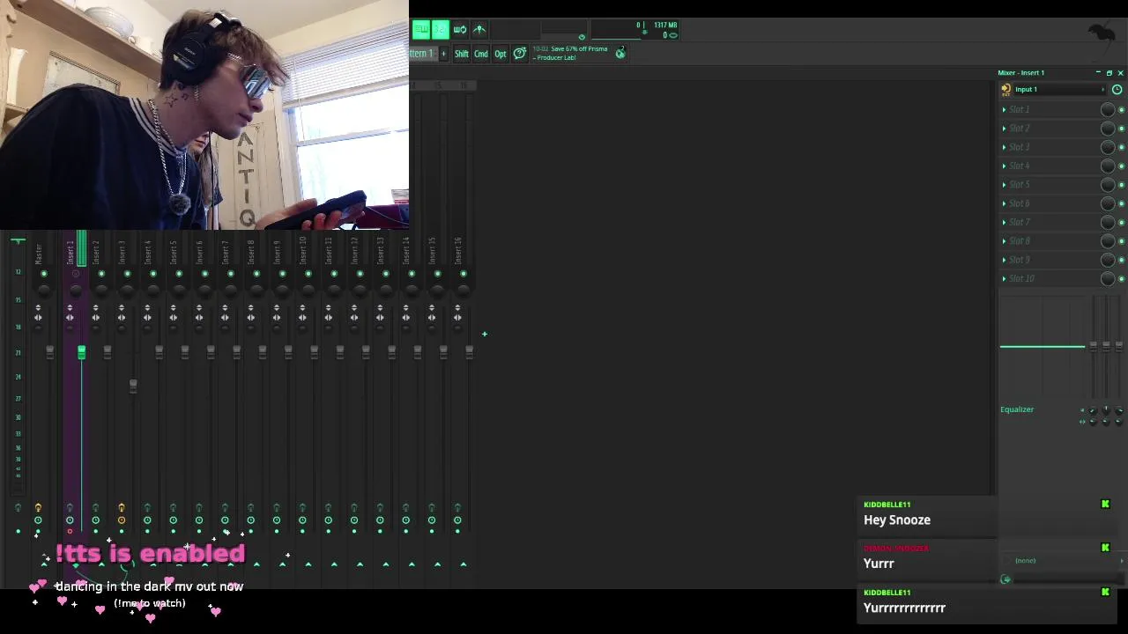The height and width of the screenshot is (634, 1128).
Task: Select the Insert 2 mixer track
Action: click(96, 251)
